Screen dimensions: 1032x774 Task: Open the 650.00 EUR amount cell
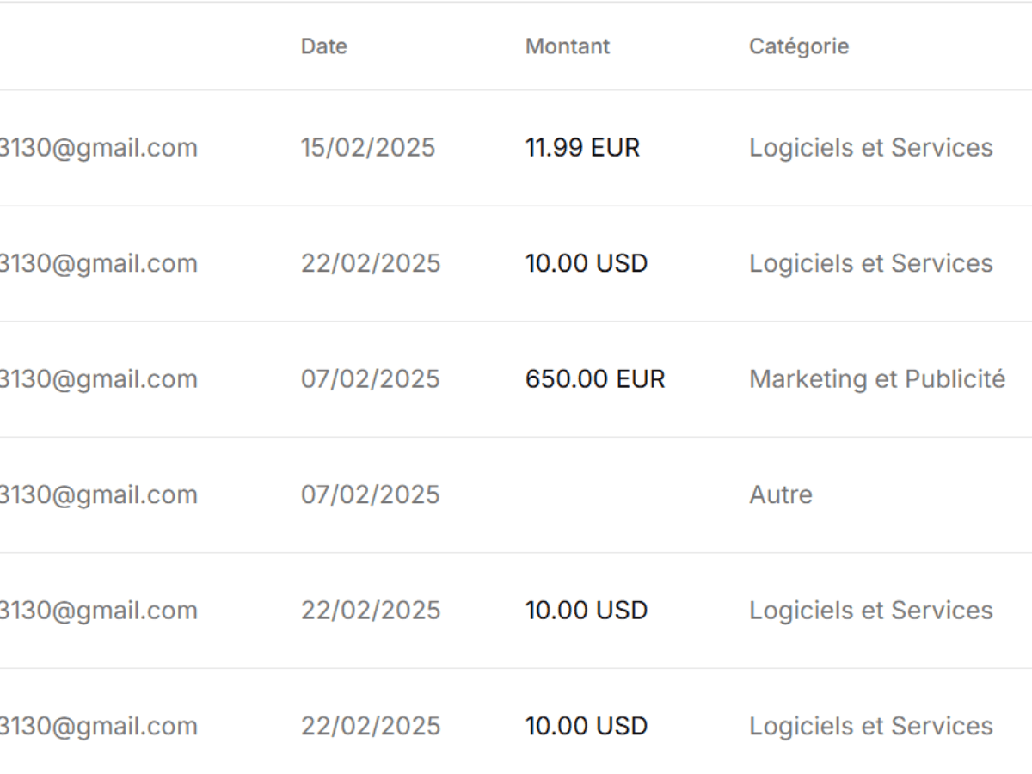point(595,379)
